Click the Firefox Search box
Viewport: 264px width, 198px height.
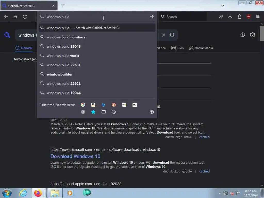click(183, 17)
